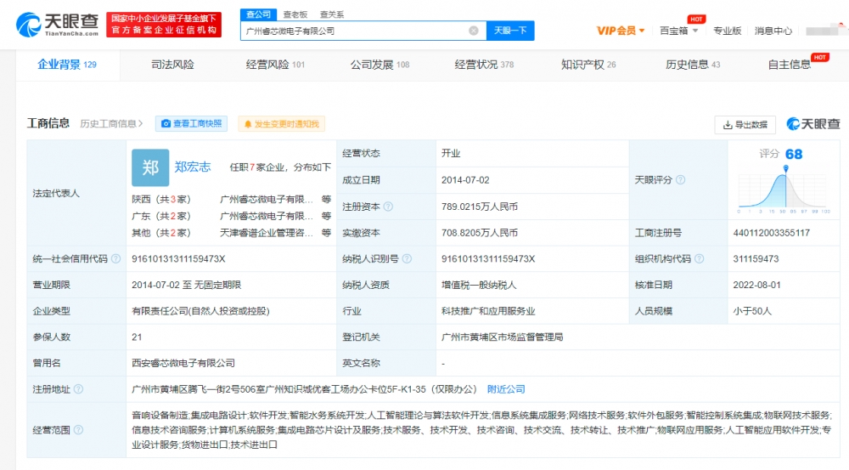849x470 pixels.
Task: Expand the 百宝箱 dropdown menu
Action: point(678,31)
